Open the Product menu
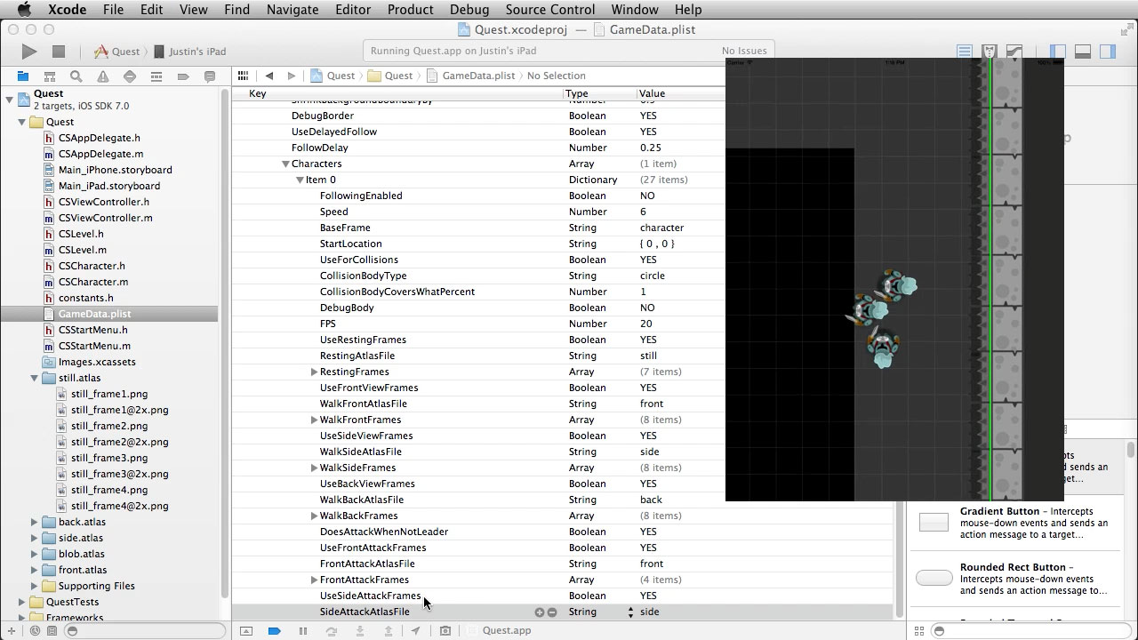This screenshot has height=640, width=1138. pyautogui.click(x=410, y=10)
